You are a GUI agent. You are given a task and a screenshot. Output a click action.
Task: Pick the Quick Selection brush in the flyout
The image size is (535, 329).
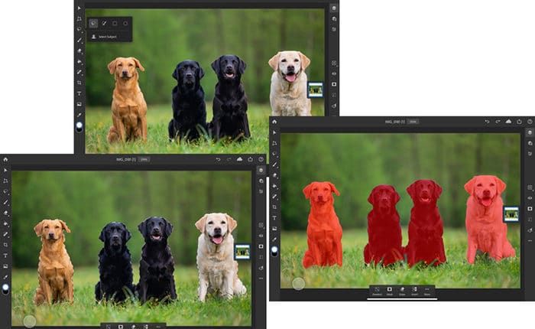(x=104, y=24)
